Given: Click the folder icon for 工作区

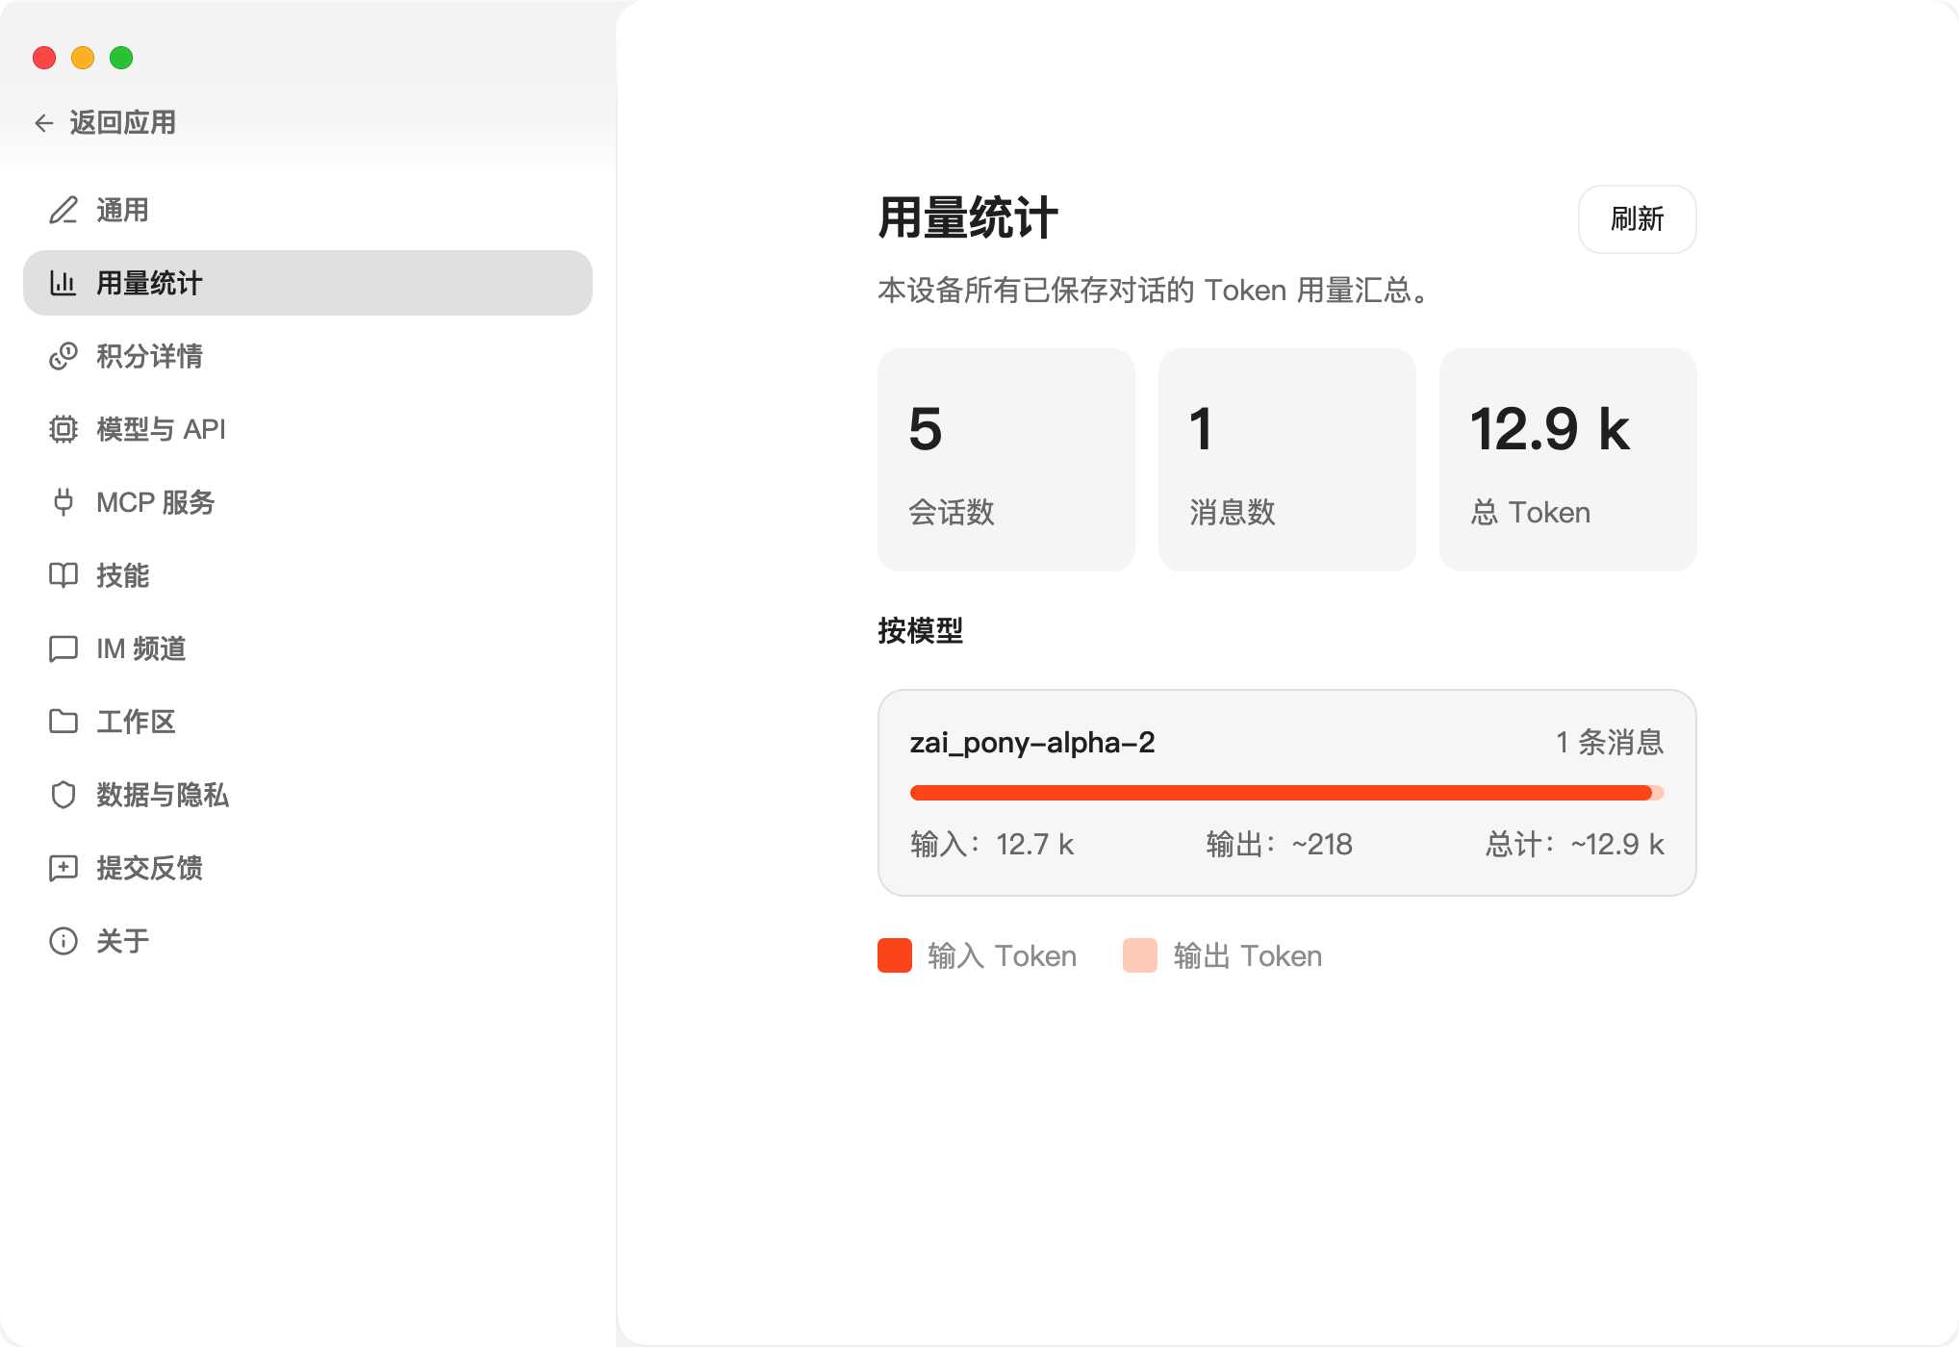Looking at the screenshot, I should click(64, 722).
